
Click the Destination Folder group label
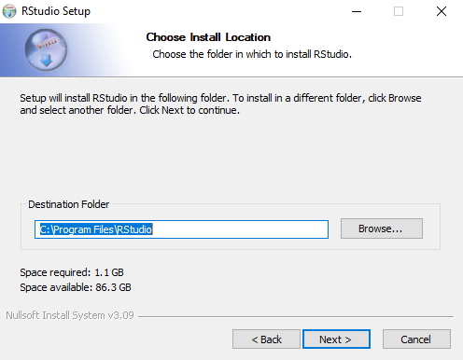(69, 204)
